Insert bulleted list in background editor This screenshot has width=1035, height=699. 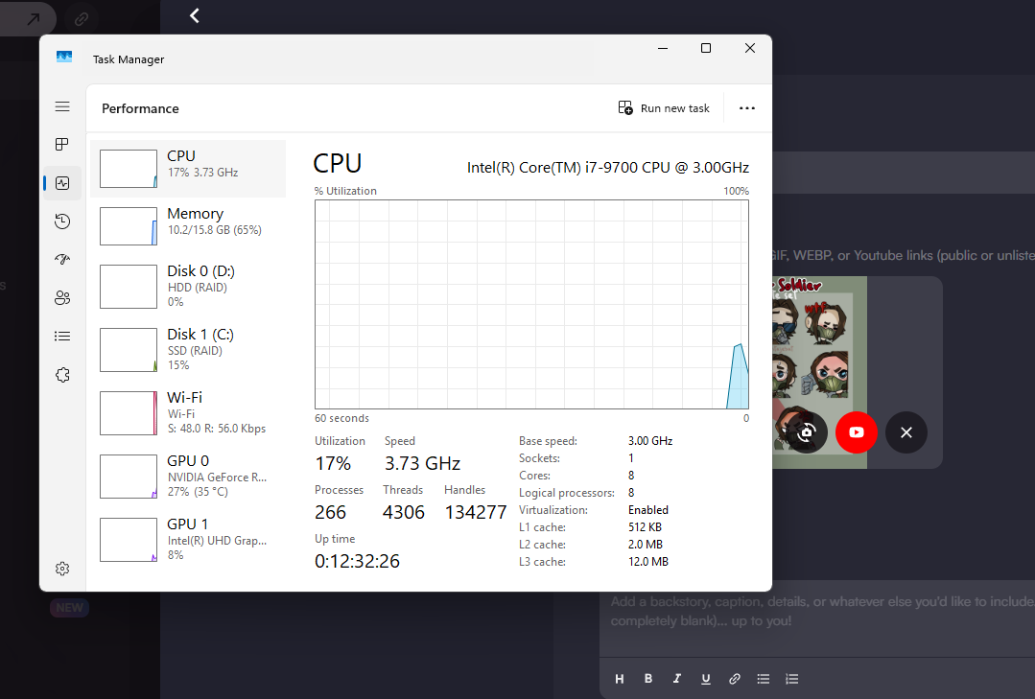[763, 679]
